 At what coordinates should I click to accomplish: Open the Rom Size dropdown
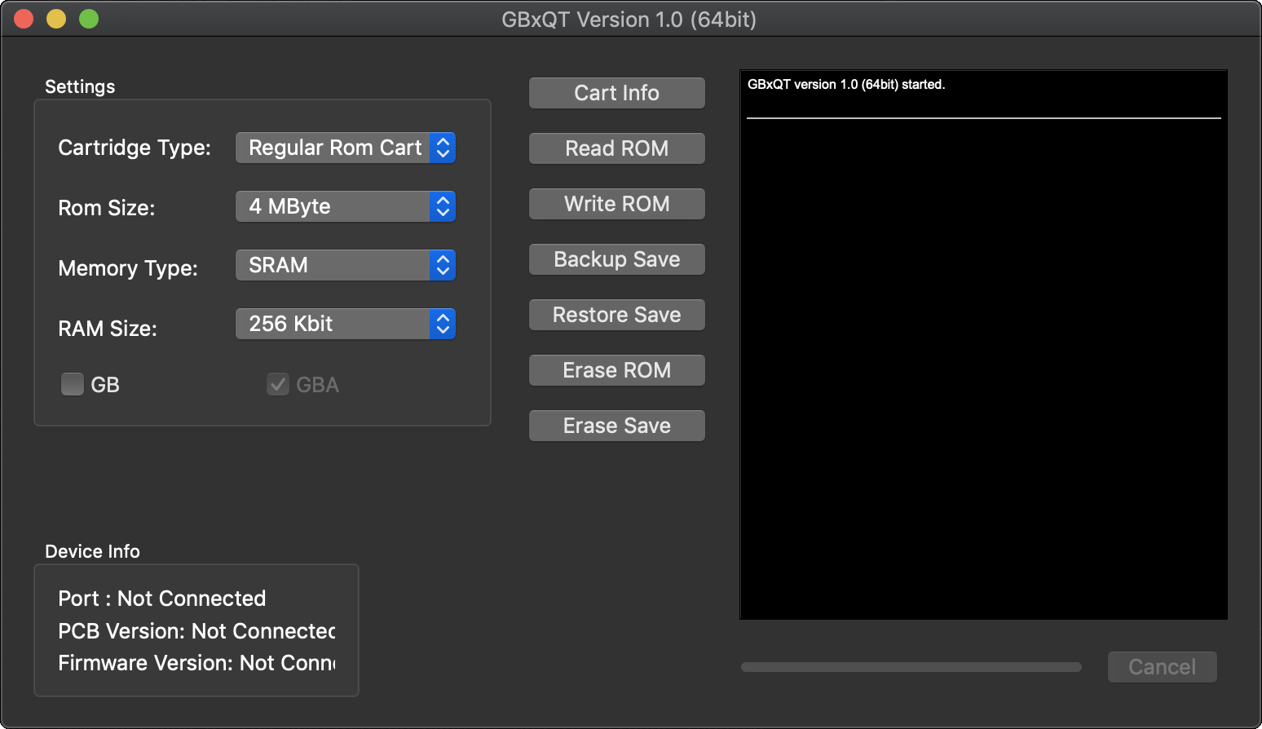pos(346,206)
